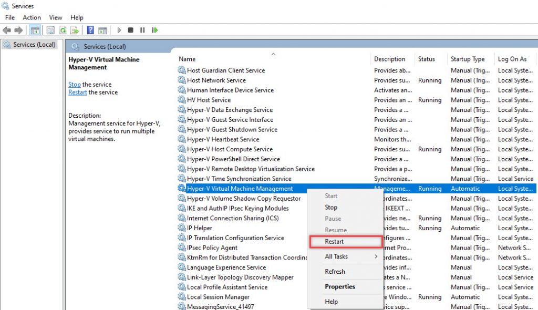This screenshot has width=538, height=310.
Task: Toggle the Show/Hide Console Tree icon
Action: [35, 30]
